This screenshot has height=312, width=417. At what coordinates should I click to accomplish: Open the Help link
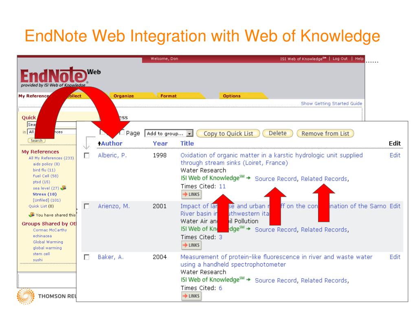coord(359,58)
